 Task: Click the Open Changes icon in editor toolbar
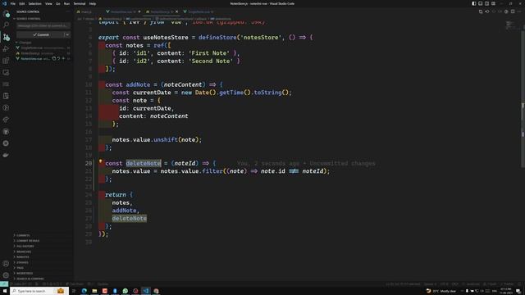[481, 11]
